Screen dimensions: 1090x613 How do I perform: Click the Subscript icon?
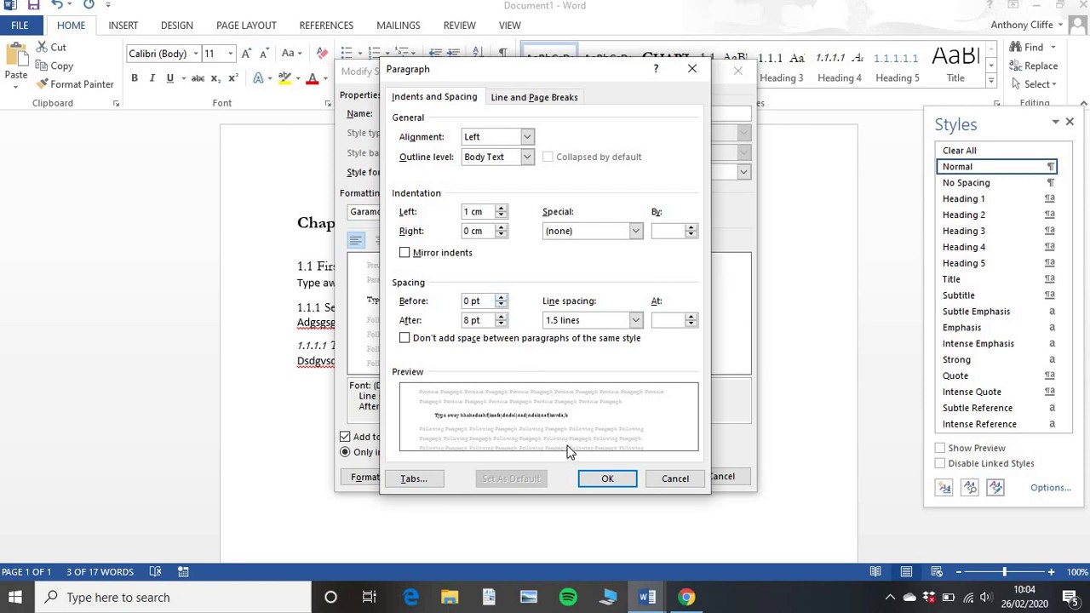coord(215,78)
